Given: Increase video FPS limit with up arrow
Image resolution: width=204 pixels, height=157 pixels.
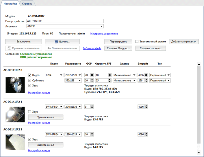Looking at the screenshot, I should (109, 74).
